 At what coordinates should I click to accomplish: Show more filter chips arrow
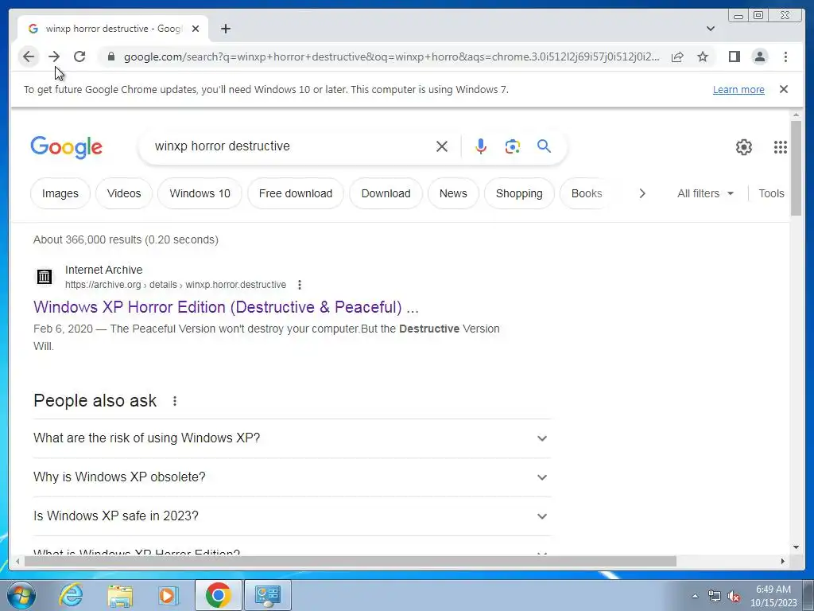tap(642, 193)
